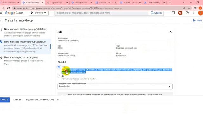Click the CANCEL button
The width and height of the screenshot is (203, 114).
17,100
